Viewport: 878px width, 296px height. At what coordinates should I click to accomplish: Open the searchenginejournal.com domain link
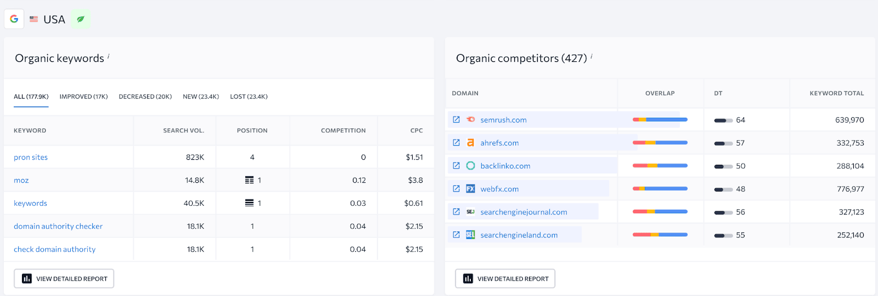(524, 212)
